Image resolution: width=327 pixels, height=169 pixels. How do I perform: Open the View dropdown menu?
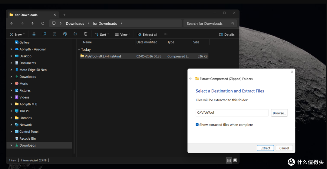pos(123,34)
